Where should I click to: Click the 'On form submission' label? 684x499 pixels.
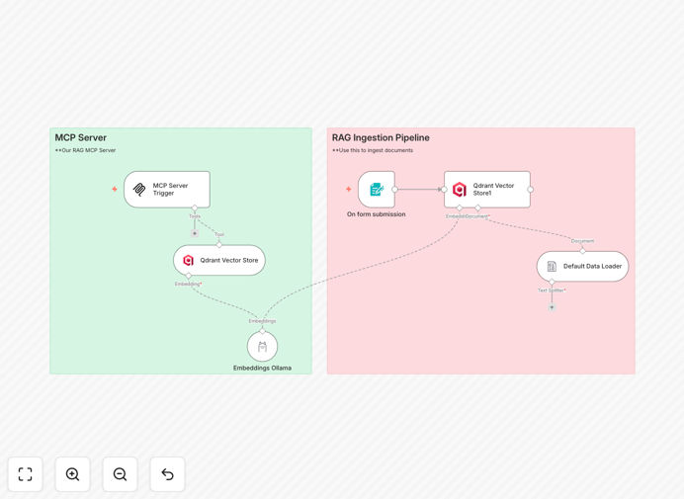[377, 214]
